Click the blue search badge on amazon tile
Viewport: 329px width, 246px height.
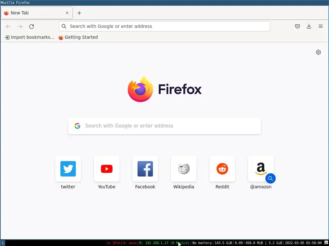pyautogui.click(x=271, y=178)
